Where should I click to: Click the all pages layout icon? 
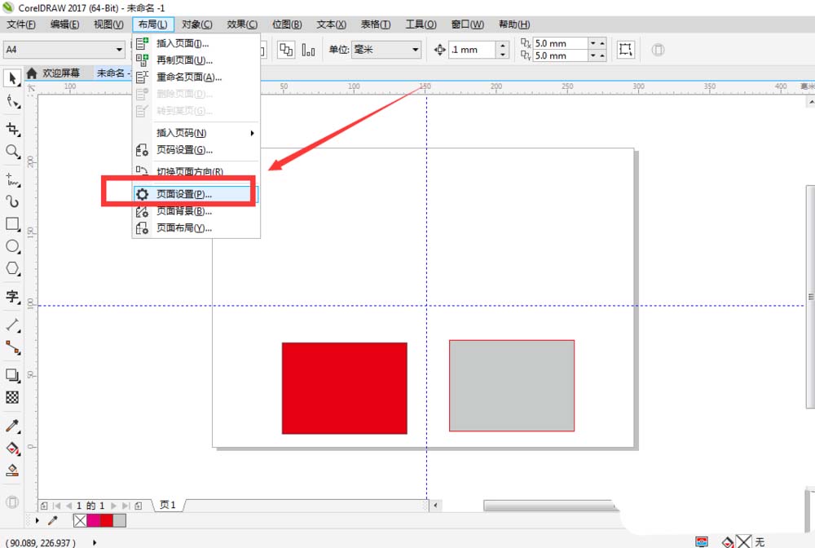tap(286, 50)
